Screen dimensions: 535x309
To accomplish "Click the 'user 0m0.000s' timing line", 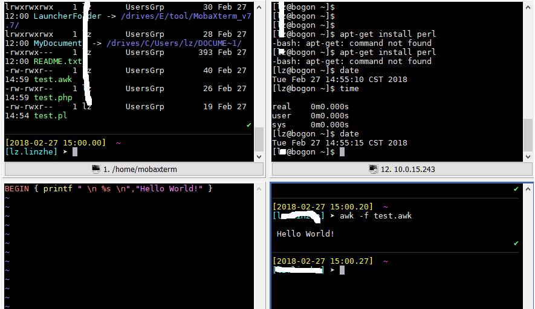I will (x=311, y=116).
